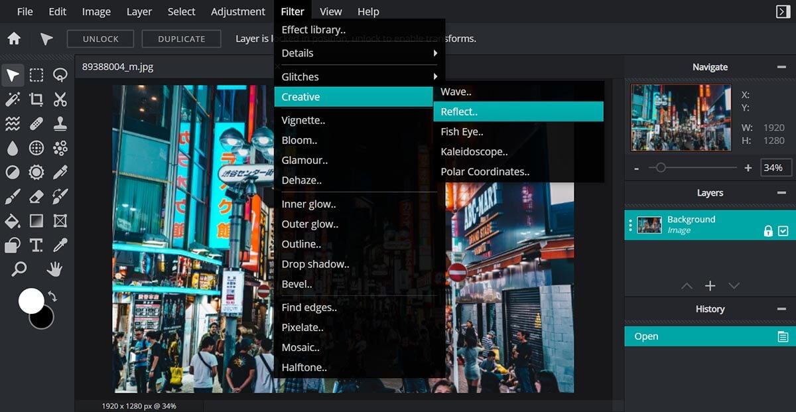Select the Clone Stamp tool
This screenshot has height=412, width=796.
(x=60, y=123)
